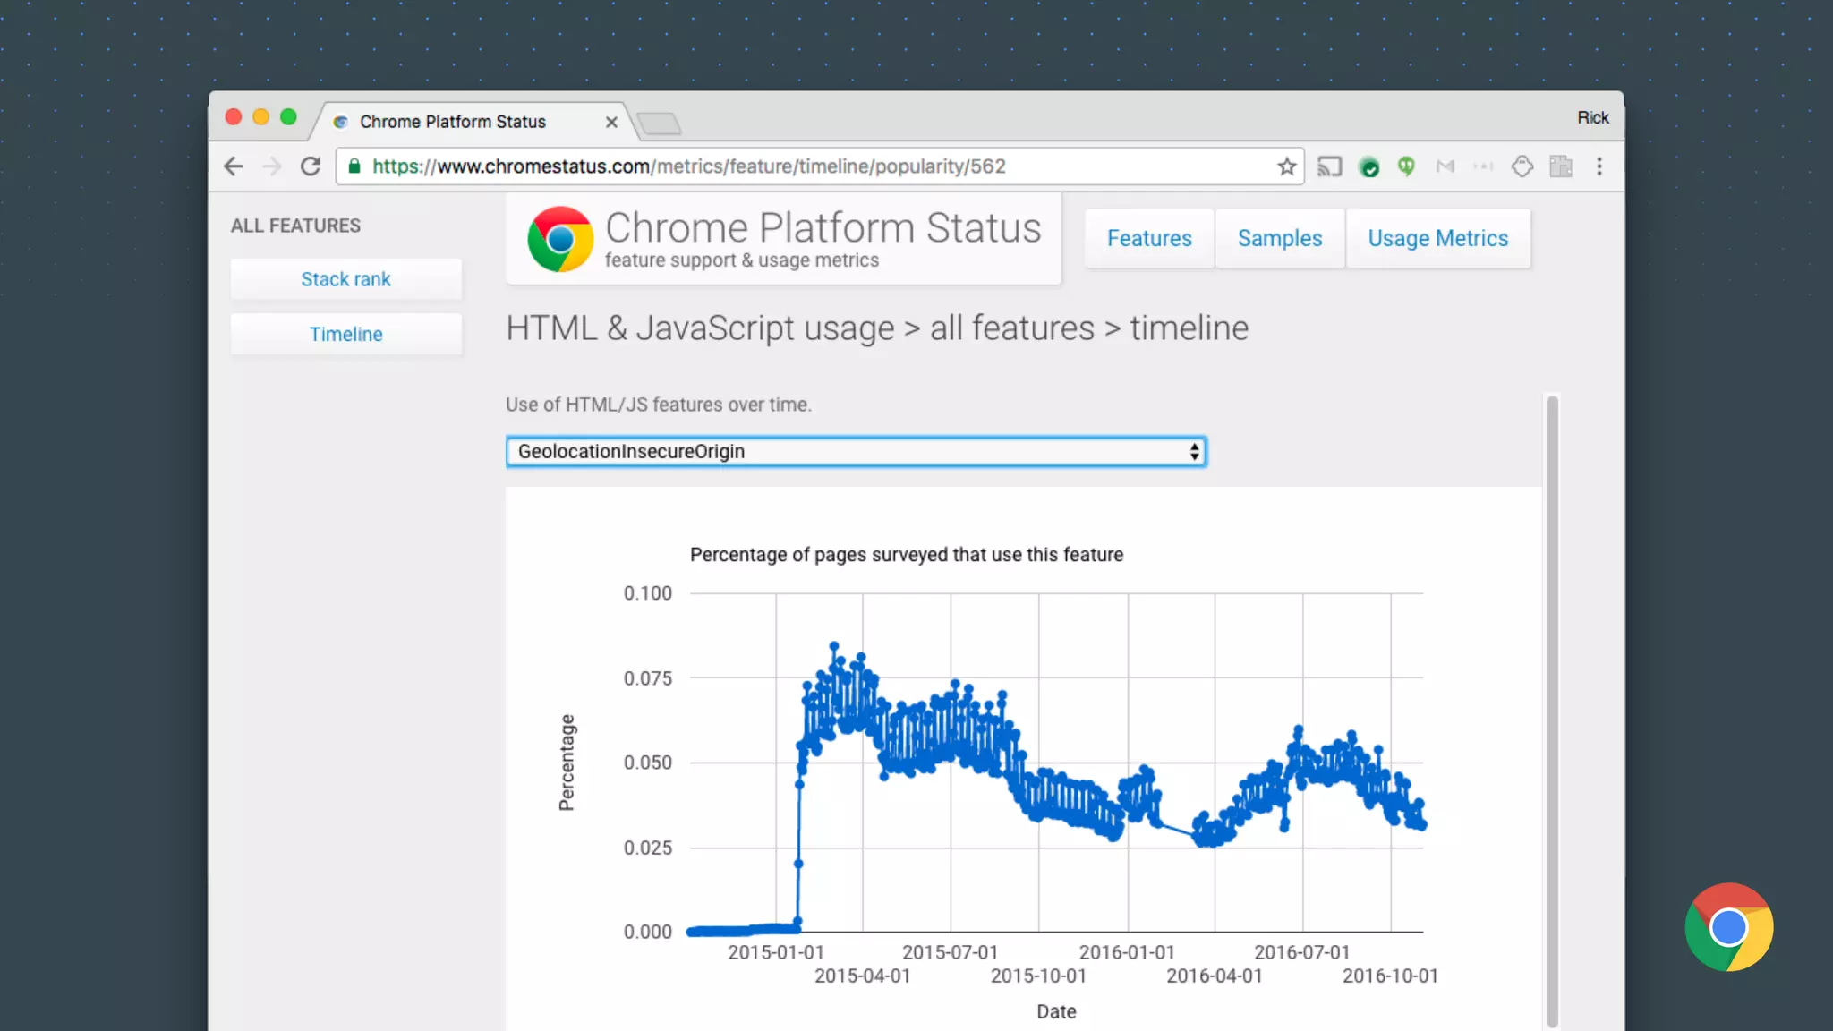1833x1031 pixels.
Task: Click the browser back arrow
Action: 234,166
